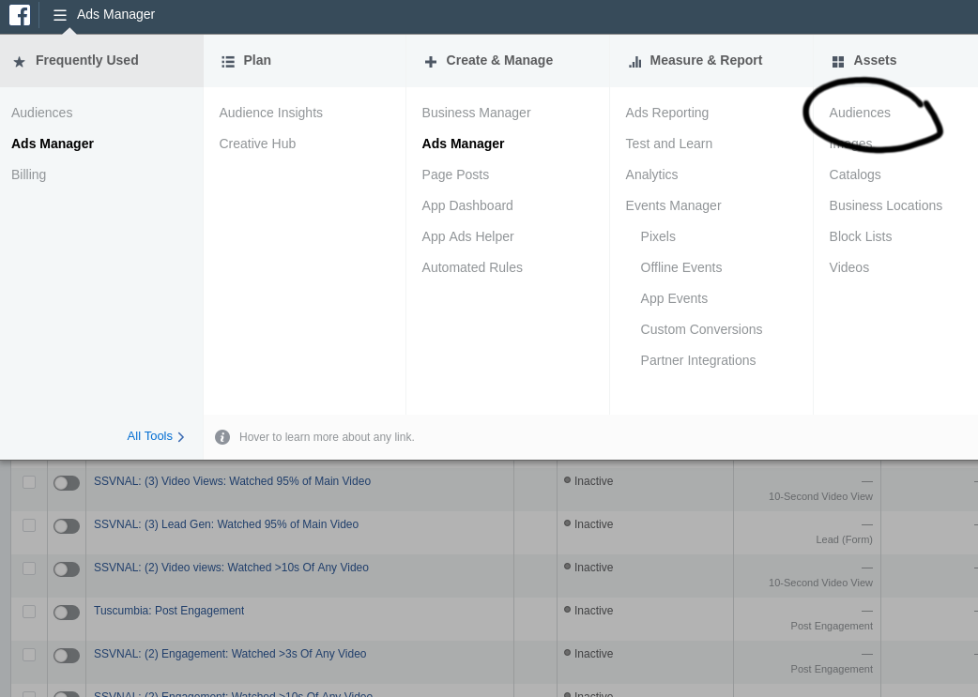Screen dimensions: 978x697
Task: Check the box for SSVNAL (3) Video Views row
Action: (29, 482)
